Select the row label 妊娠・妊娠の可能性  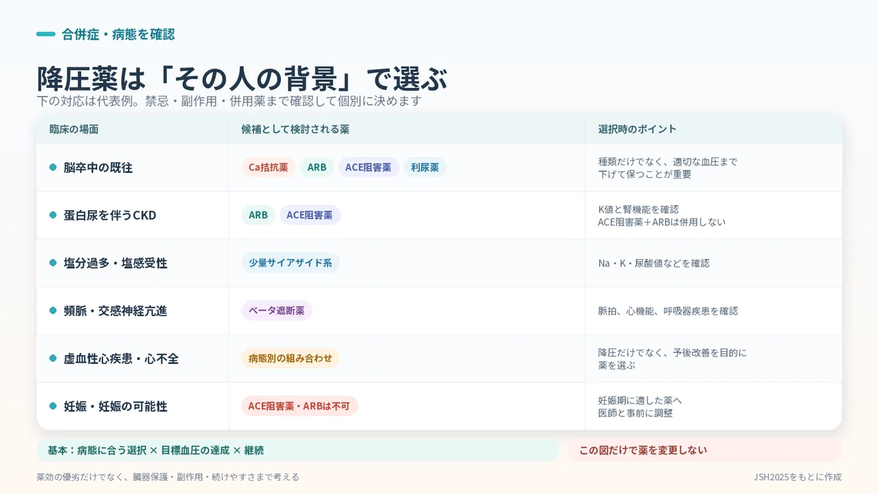tap(116, 406)
